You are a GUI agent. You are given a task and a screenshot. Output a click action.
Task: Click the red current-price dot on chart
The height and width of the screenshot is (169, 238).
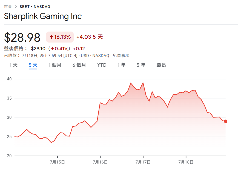[x=226, y=121]
